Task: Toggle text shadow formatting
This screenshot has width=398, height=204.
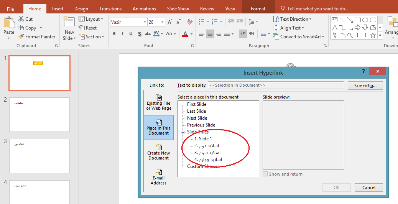Action: 139,34
